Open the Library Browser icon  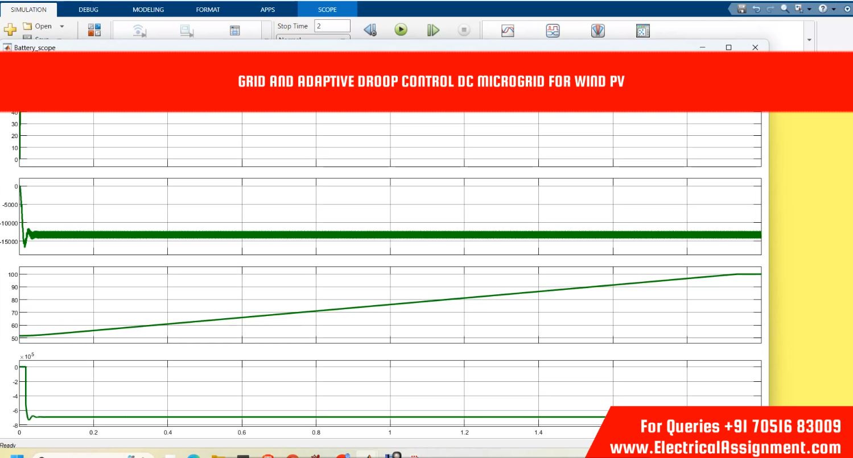pos(94,30)
